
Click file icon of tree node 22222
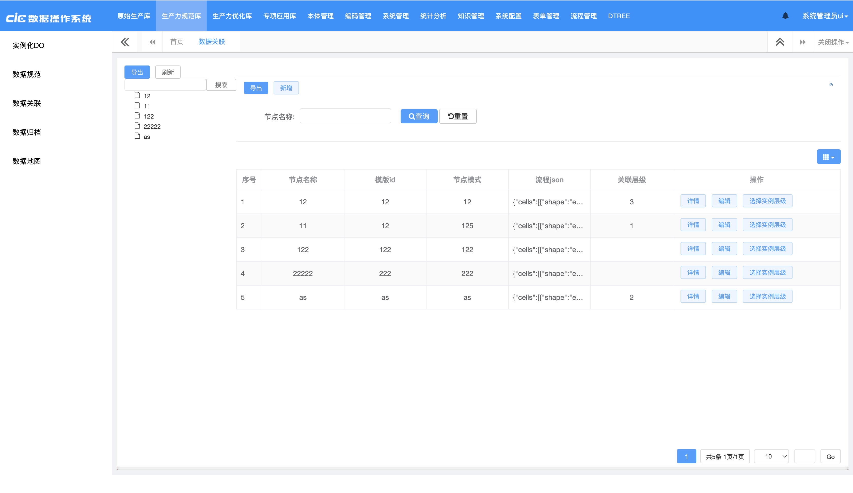tap(137, 126)
